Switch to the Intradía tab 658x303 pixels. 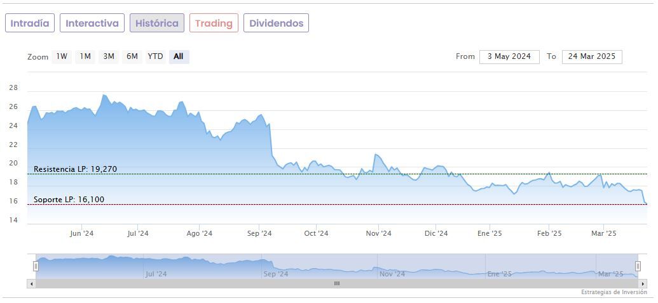pos(30,23)
